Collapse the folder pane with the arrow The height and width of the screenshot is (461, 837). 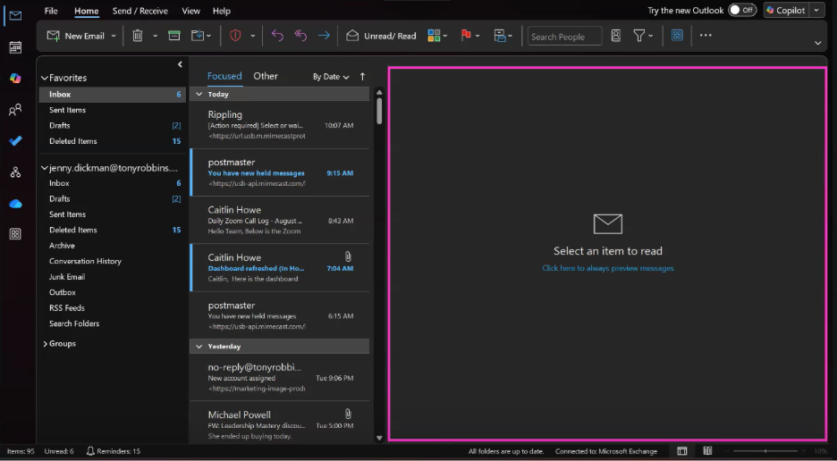coord(180,64)
